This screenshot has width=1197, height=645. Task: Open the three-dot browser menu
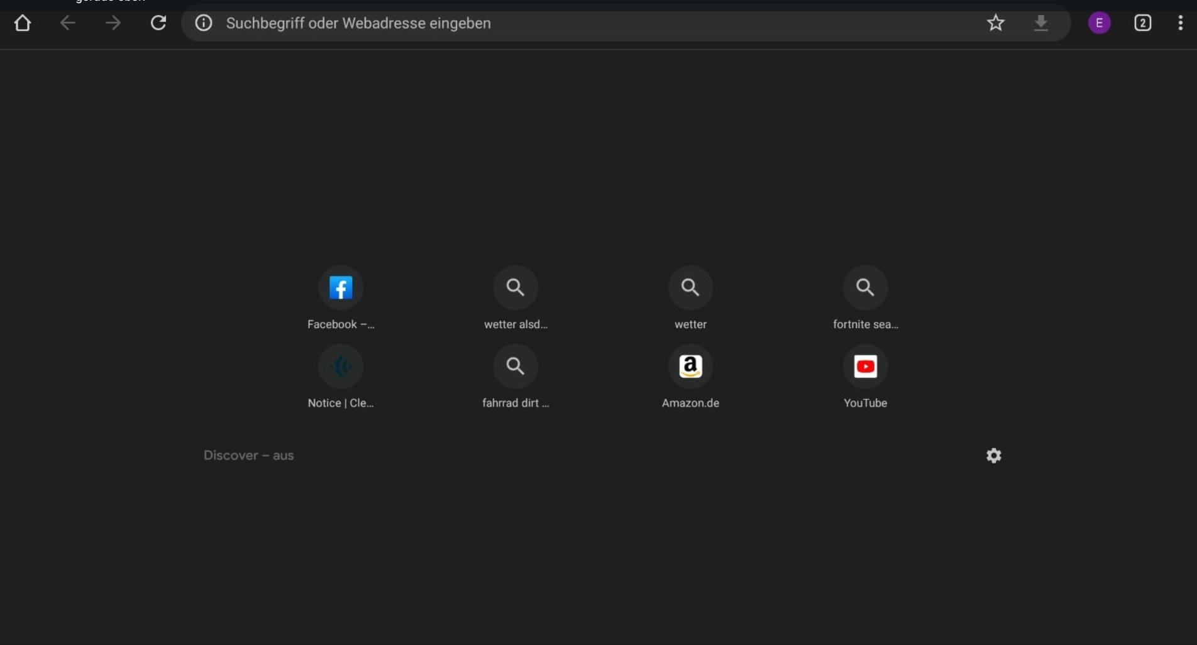pyautogui.click(x=1181, y=23)
